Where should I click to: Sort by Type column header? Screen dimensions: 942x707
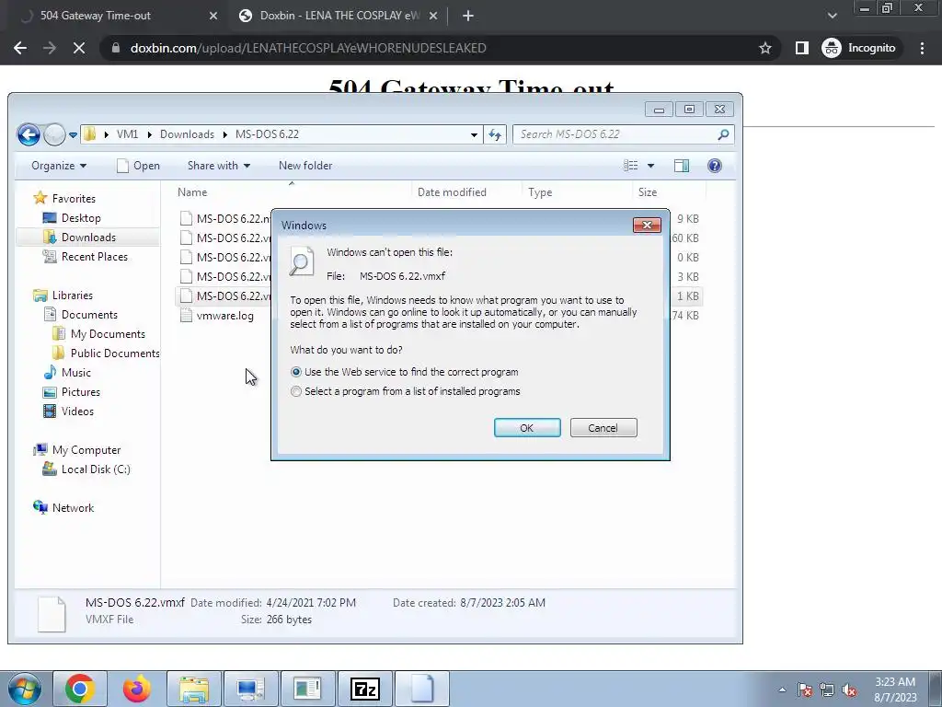pyautogui.click(x=539, y=191)
